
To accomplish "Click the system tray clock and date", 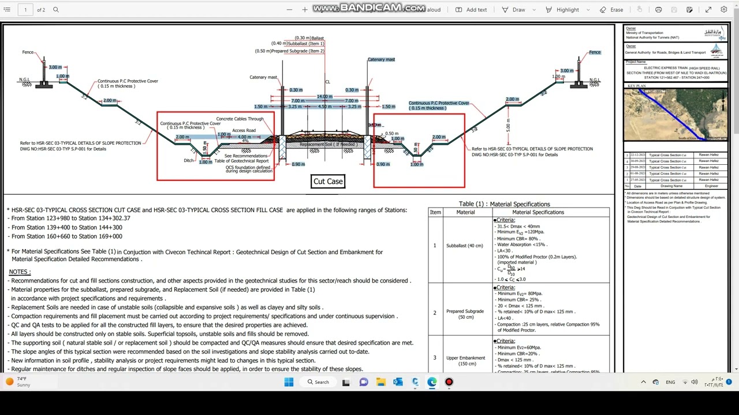I will click(x=712, y=382).
